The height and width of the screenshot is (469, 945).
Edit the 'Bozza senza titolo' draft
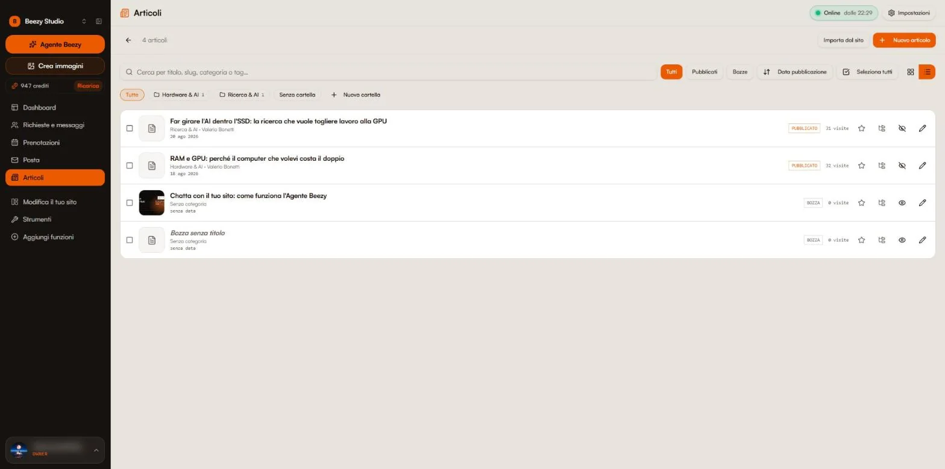click(922, 240)
